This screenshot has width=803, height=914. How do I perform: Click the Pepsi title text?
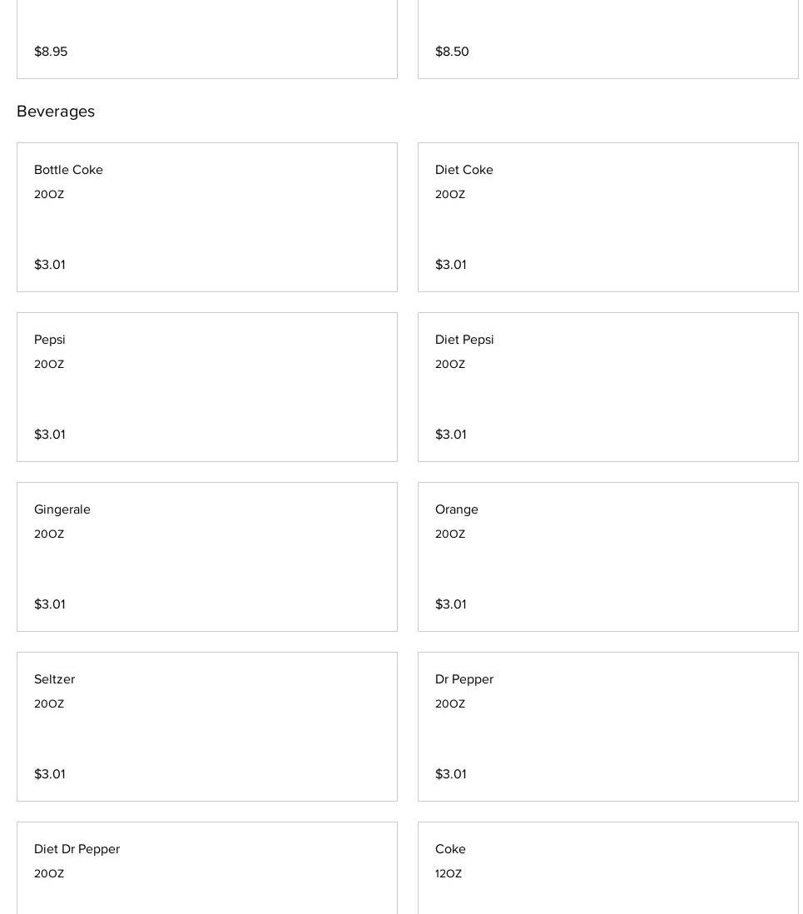pos(50,340)
